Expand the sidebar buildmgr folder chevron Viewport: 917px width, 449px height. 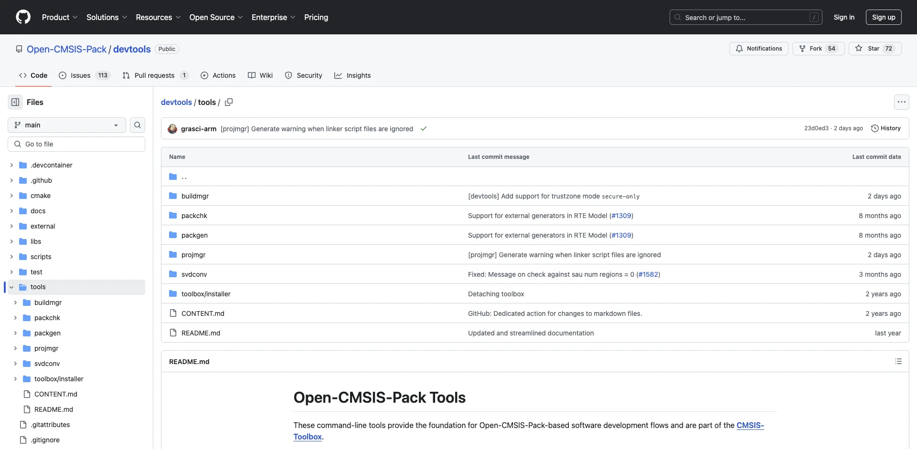point(15,303)
